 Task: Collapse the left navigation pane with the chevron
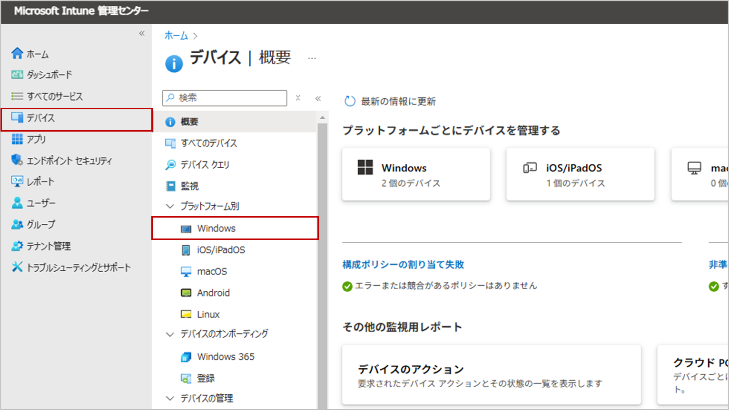(141, 33)
